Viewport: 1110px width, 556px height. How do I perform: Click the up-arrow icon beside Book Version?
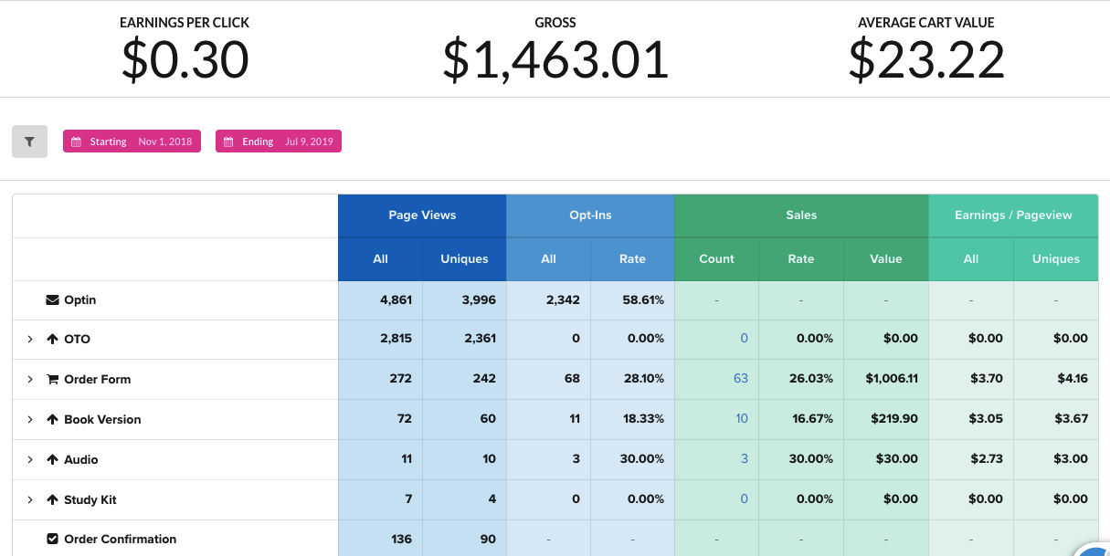pos(52,420)
